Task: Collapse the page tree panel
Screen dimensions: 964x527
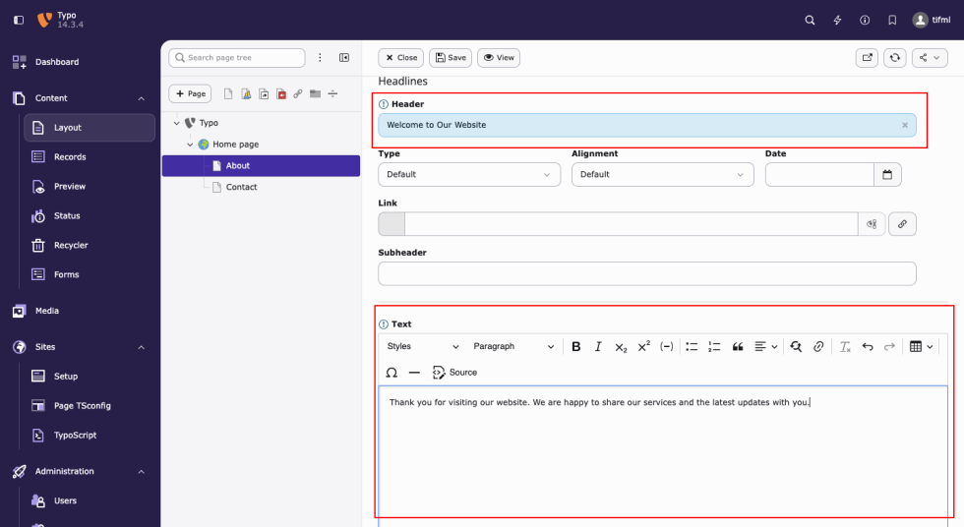Action: point(344,58)
